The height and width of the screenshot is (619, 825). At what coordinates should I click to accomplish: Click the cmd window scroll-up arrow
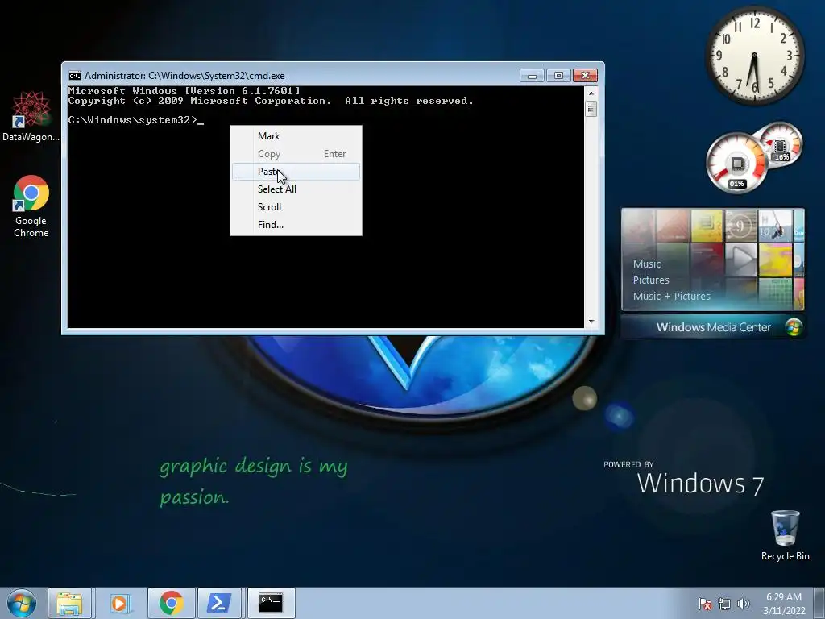591,93
